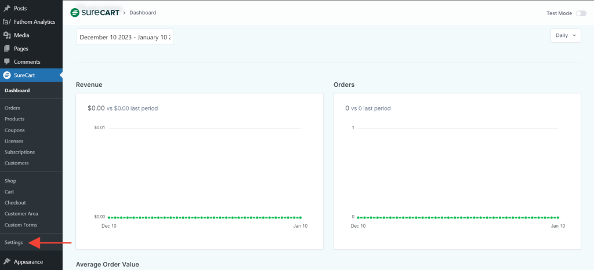Click the Pages icon in sidebar
The image size is (594, 270).
pyautogui.click(x=6, y=49)
